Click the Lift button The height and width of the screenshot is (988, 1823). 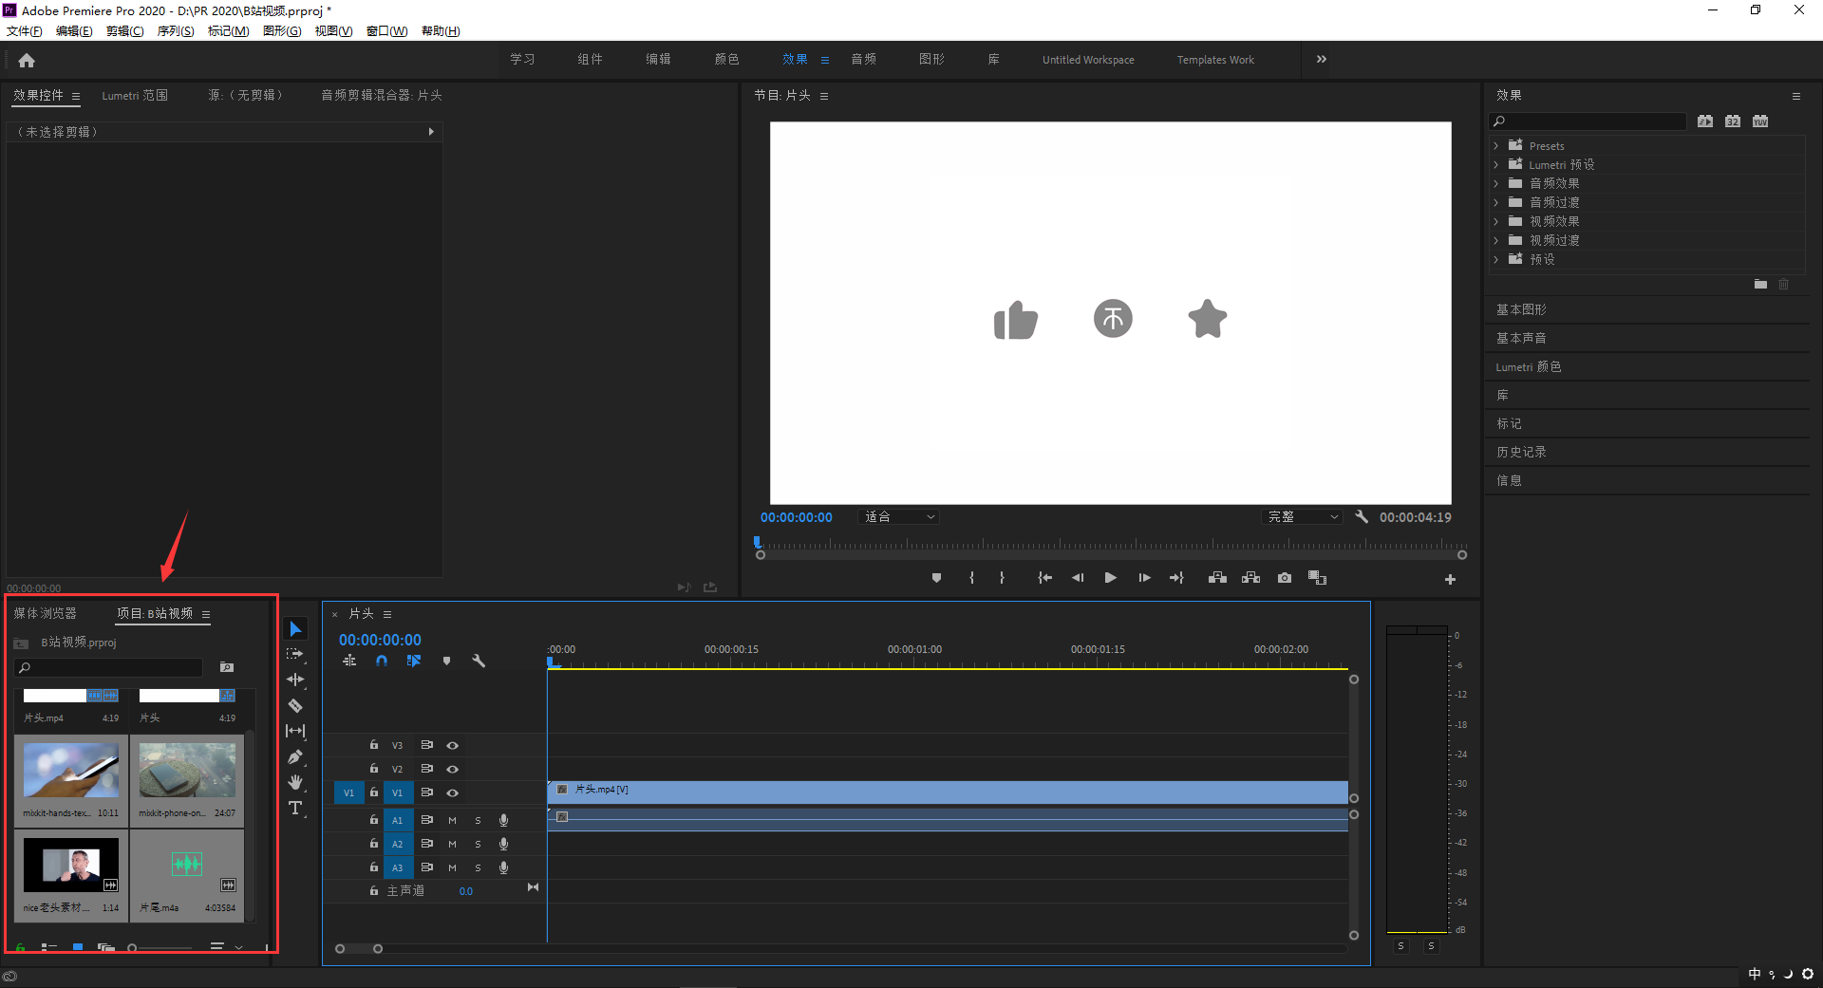coord(1217,578)
